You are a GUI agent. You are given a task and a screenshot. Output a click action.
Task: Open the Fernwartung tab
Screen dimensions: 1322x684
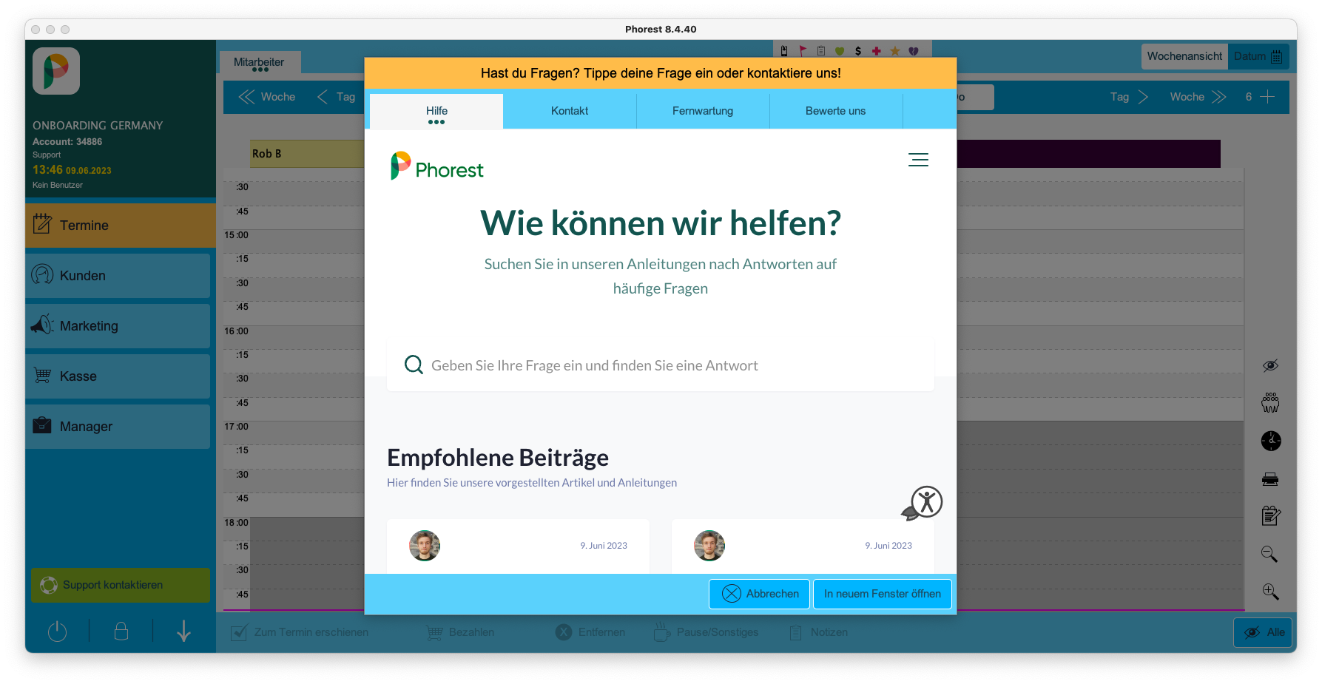pos(703,111)
